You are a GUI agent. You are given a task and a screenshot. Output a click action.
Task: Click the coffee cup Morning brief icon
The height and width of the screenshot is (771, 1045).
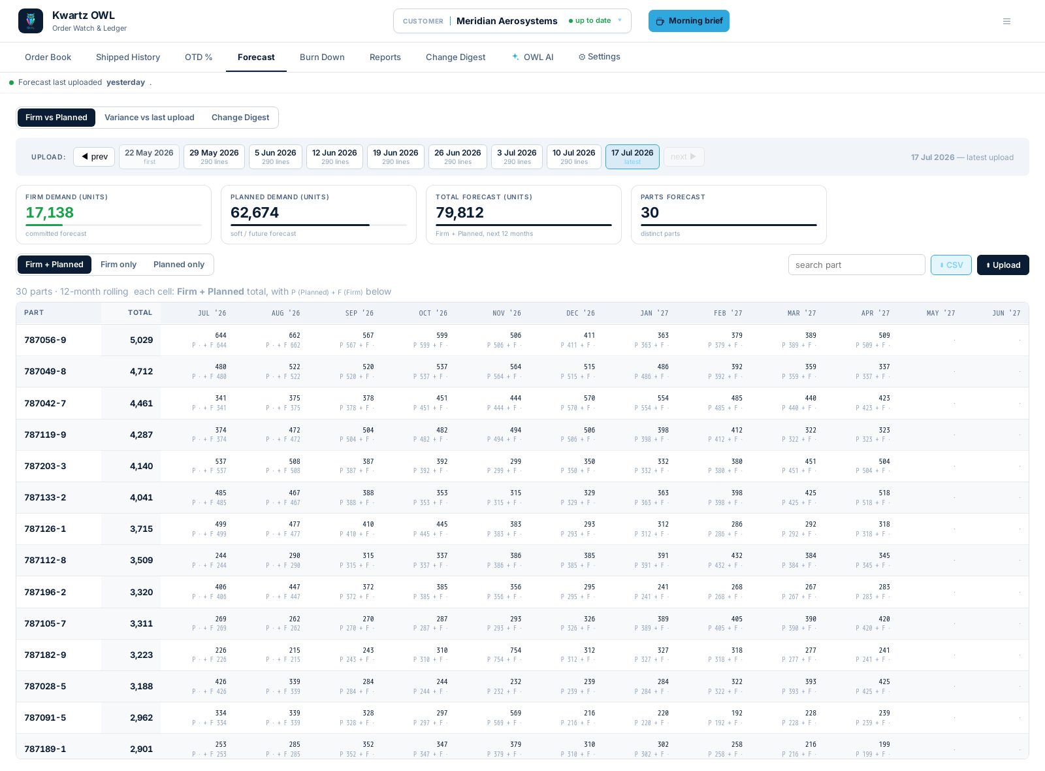660,21
